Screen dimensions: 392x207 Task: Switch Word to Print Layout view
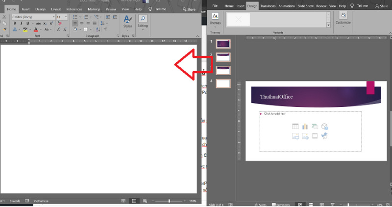[134, 201]
